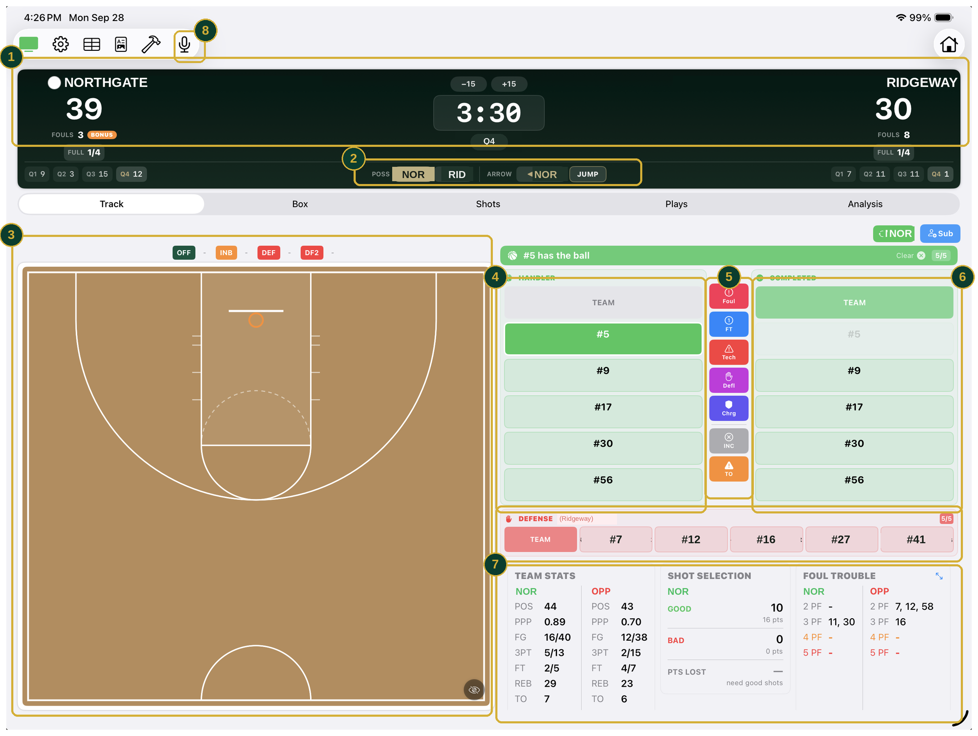Tap Ridgeway FULL 1/4 timeouts badge
The width and height of the screenshot is (978, 736).
coord(893,152)
